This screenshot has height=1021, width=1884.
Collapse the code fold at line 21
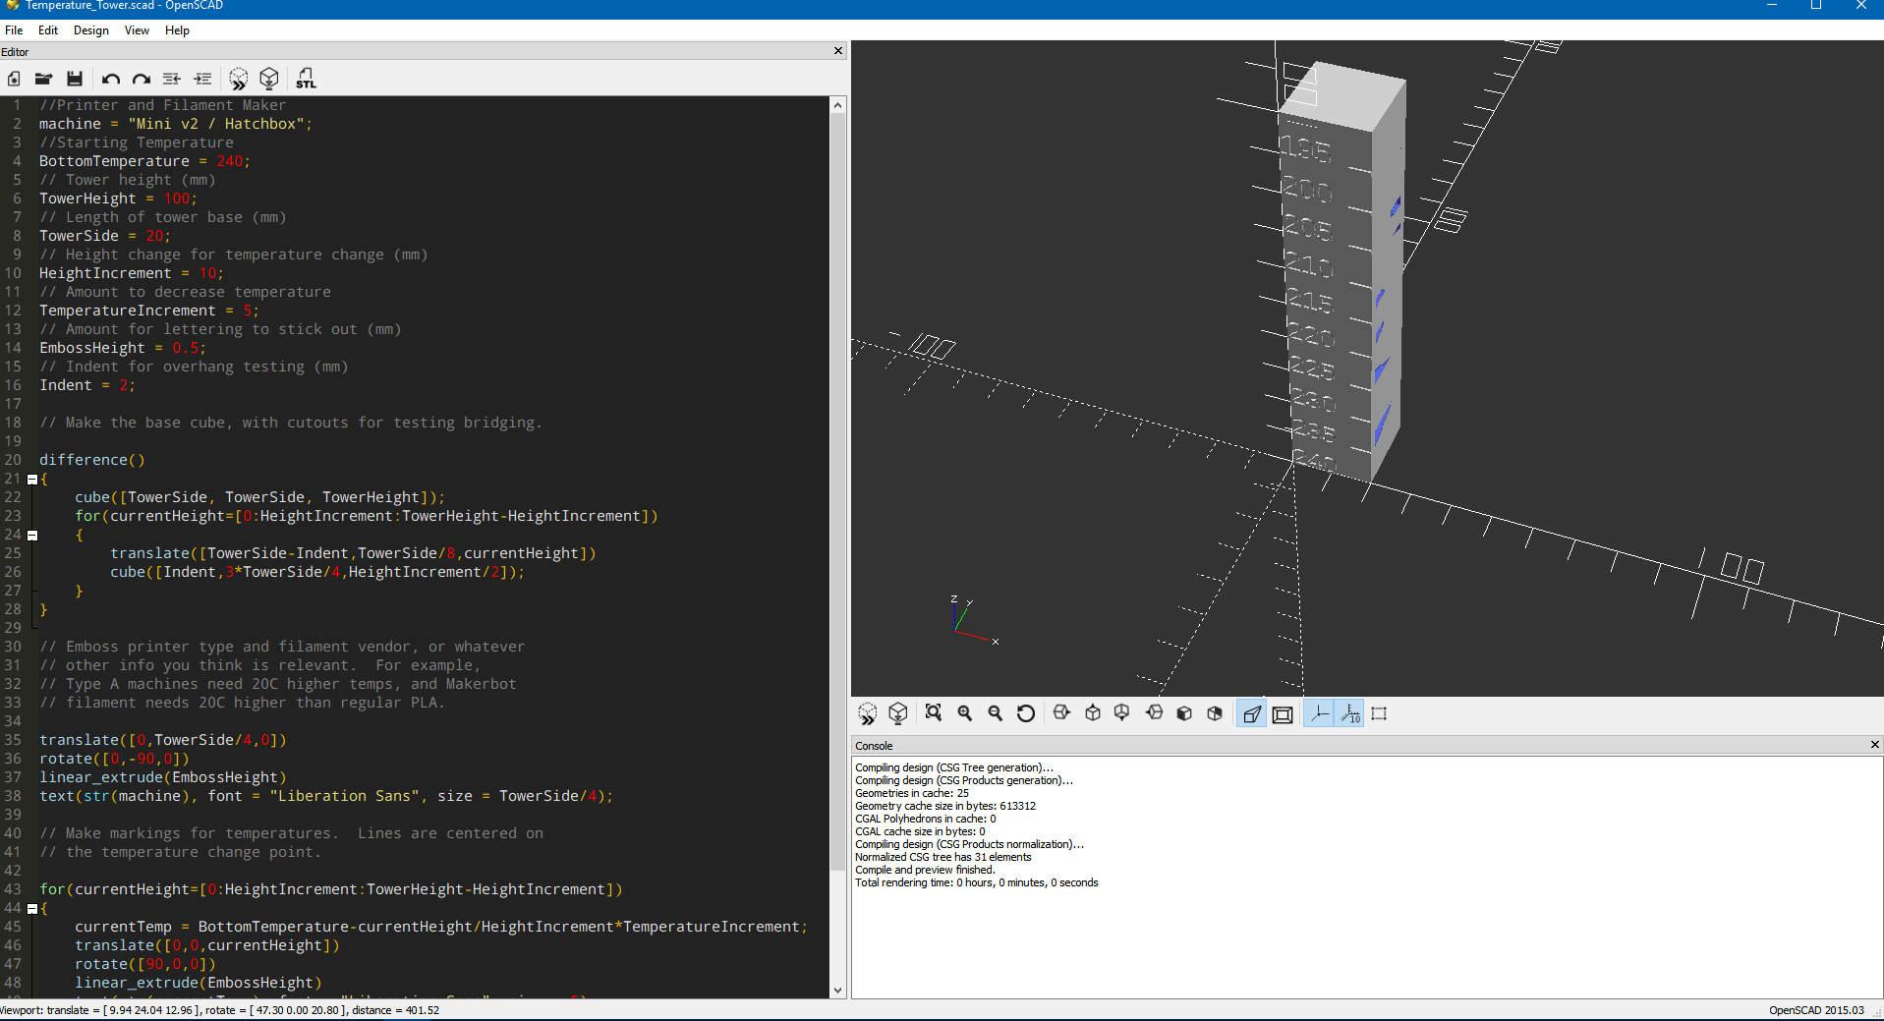(32, 480)
